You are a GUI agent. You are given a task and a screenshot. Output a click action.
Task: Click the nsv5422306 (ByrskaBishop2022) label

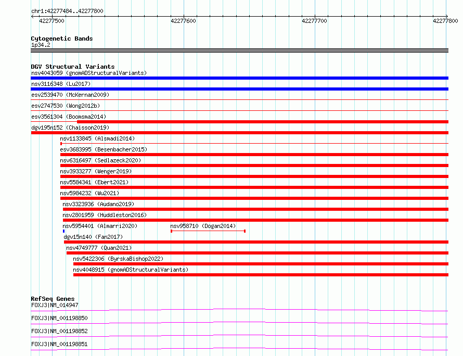click(118, 259)
